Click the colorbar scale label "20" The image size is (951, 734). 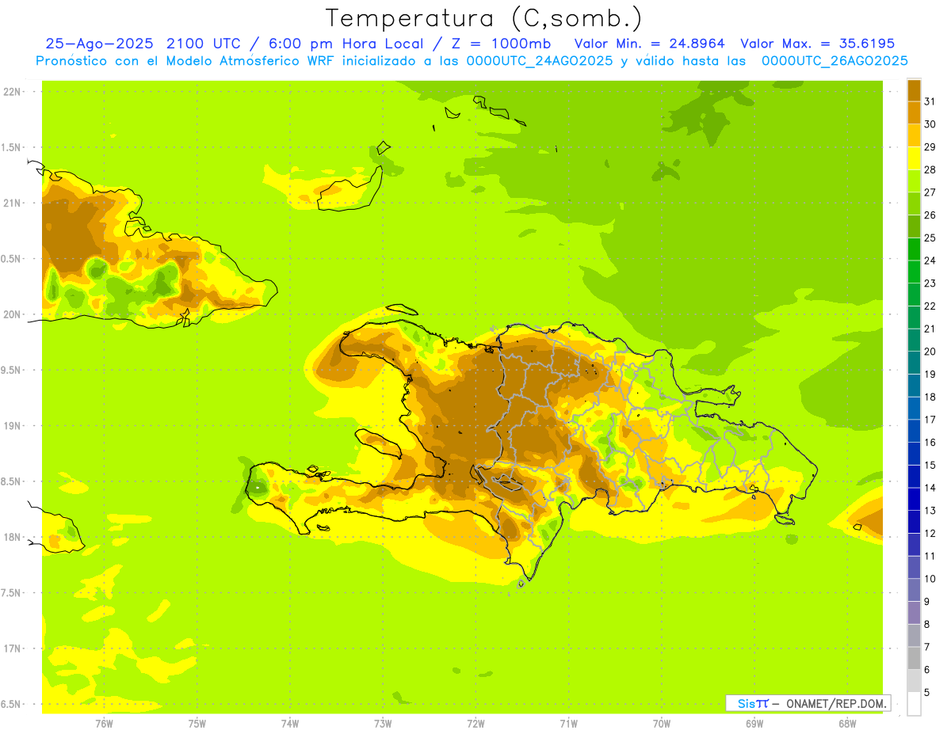tap(930, 352)
